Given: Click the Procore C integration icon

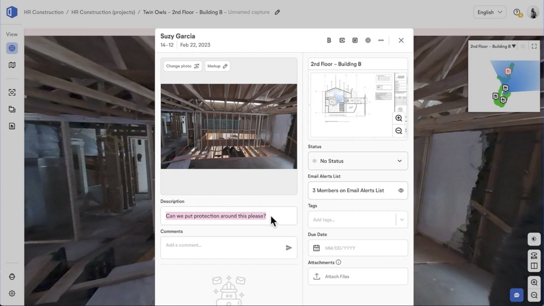Looking at the screenshot, I should point(342,40).
